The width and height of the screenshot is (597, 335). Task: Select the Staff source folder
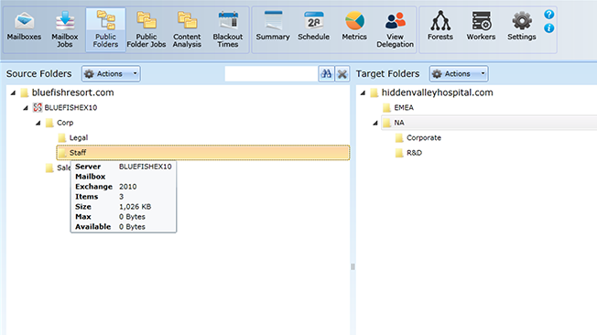pyautogui.click(x=203, y=153)
